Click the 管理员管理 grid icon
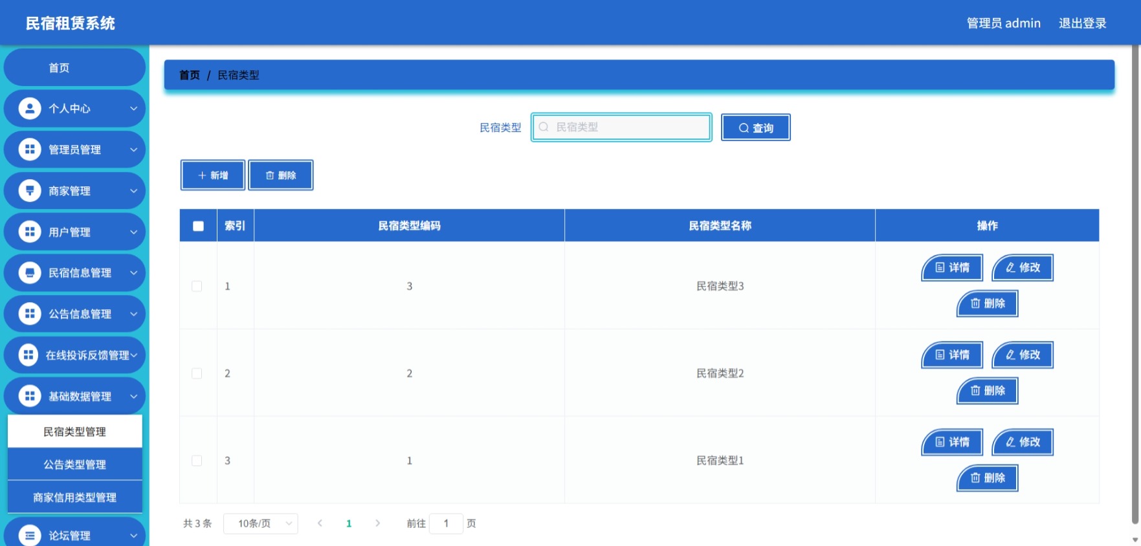 click(30, 149)
